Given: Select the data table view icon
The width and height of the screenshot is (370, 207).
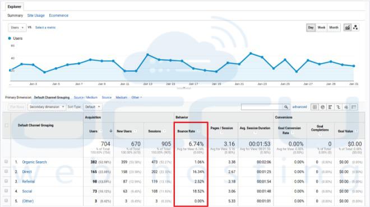Looking at the screenshot, I should tap(314, 107).
